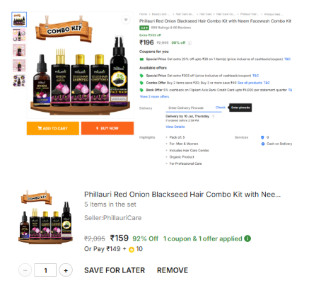The width and height of the screenshot is (309, 288).
Task: Click the price info icon beside 90% off
Action: coord(190,43)
